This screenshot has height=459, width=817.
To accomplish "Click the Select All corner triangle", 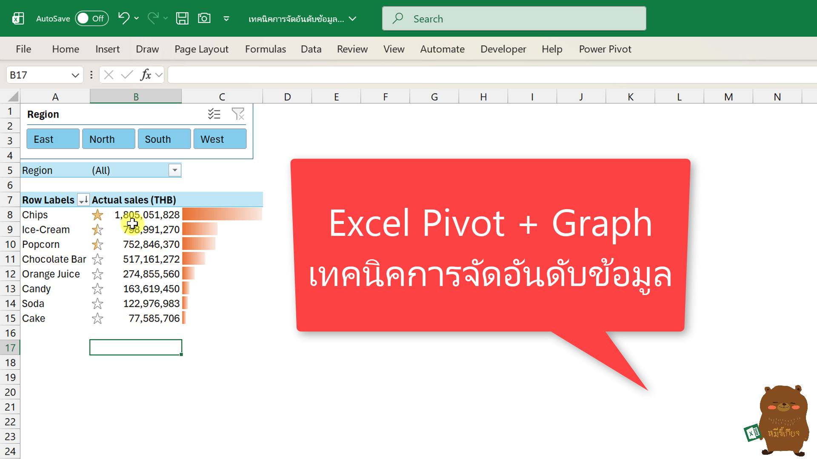I will click(13, 96).
